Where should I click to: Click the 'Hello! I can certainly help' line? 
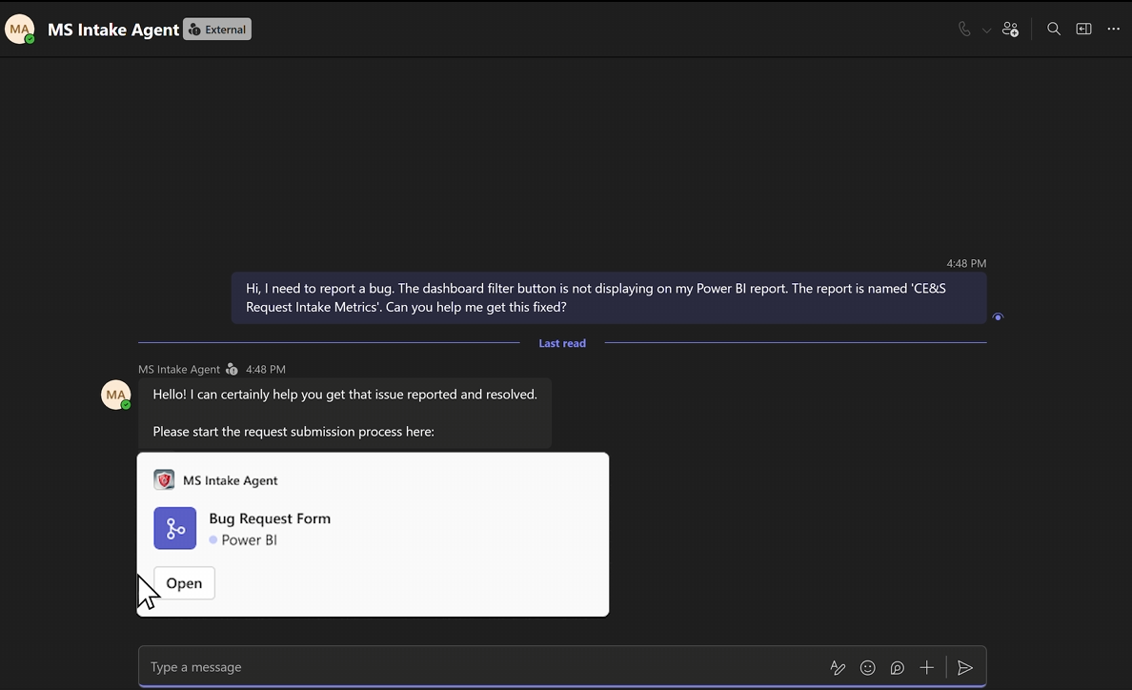(345, 394)
